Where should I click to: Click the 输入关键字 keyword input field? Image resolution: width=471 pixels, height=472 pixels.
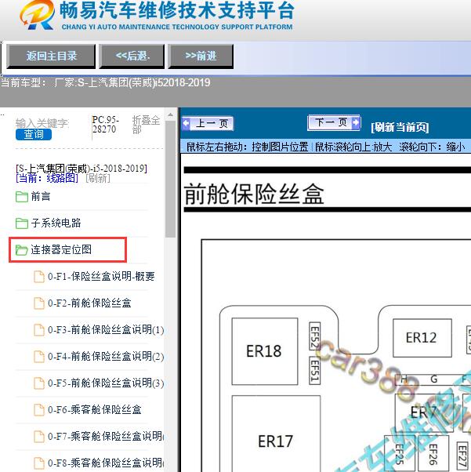[42, 123]
